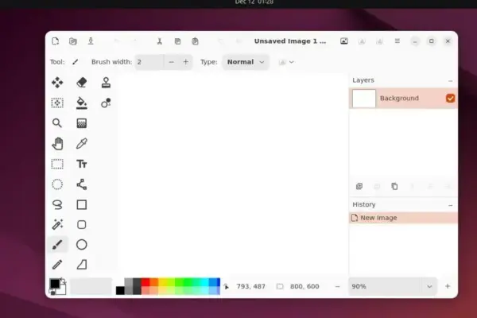The image size is (477, 318).
Task: Paste from clipboard using the Paste icon
Action: 196,41
